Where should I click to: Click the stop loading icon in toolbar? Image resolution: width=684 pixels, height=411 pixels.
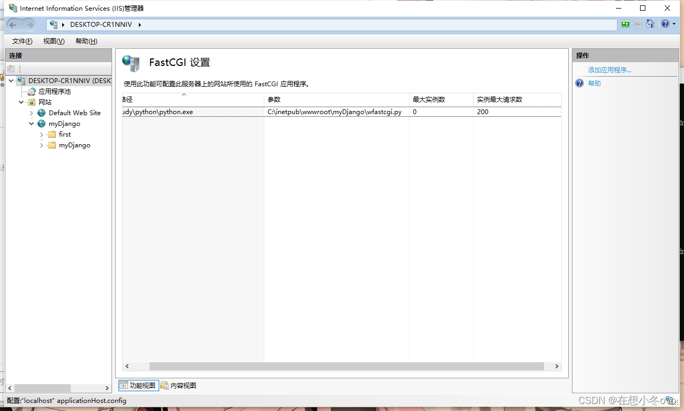pos(638,24)
